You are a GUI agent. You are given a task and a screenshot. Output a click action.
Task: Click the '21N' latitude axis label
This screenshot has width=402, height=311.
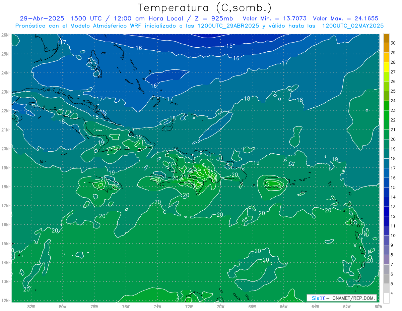[5, 129]
